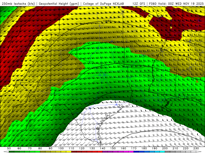This screenshot has width=205, height=153.
Task: Click the '160' scale number
Action: coord(123,148)
